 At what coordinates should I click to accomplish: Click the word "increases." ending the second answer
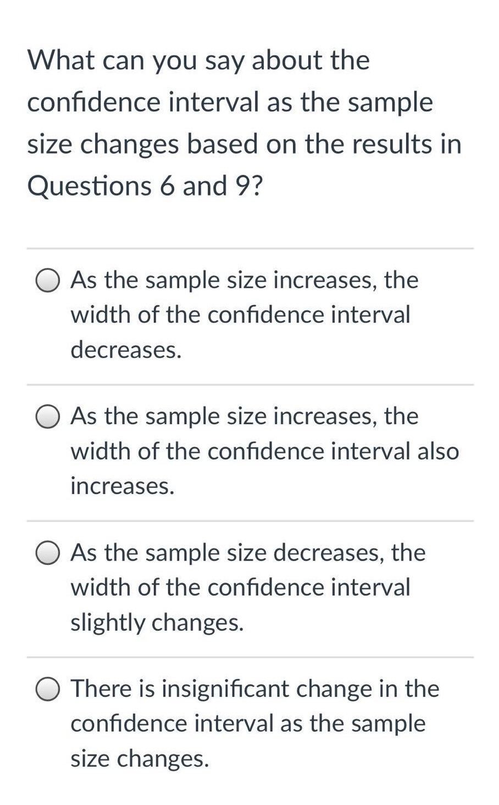pos(123,486)
